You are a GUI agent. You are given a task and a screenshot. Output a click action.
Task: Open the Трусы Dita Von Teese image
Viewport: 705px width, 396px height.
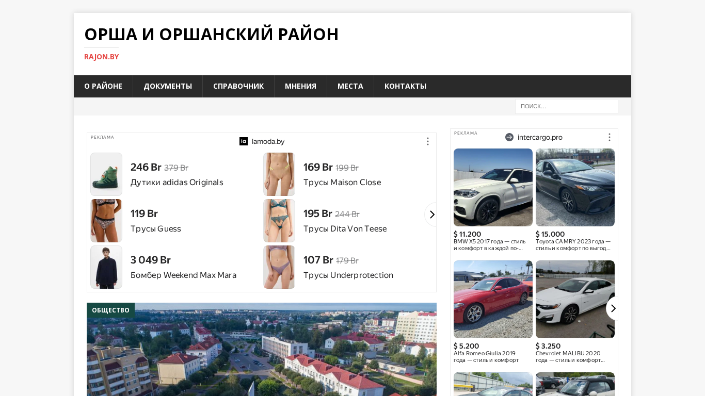coord(279,221)
